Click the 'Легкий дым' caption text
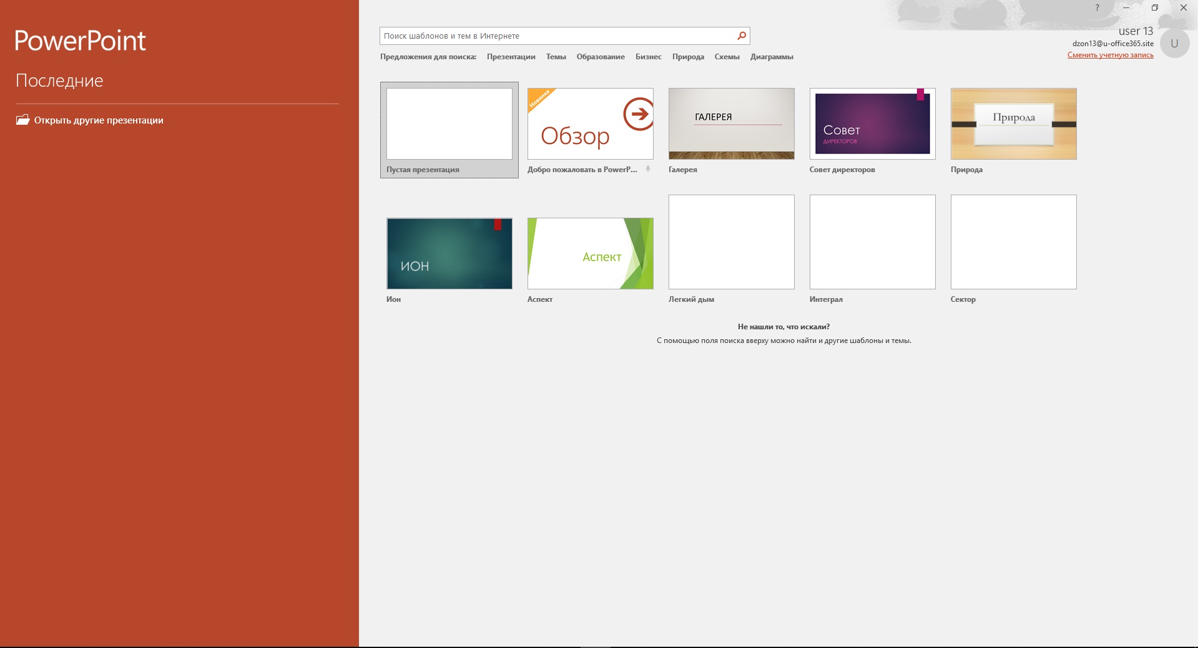Screen dimensions: 1198x648 (691, 299)
